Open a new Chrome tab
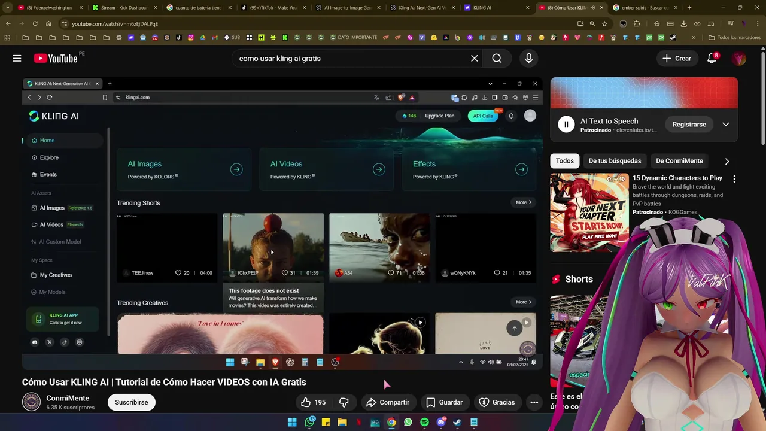766x431 pixels. point(689,8)
